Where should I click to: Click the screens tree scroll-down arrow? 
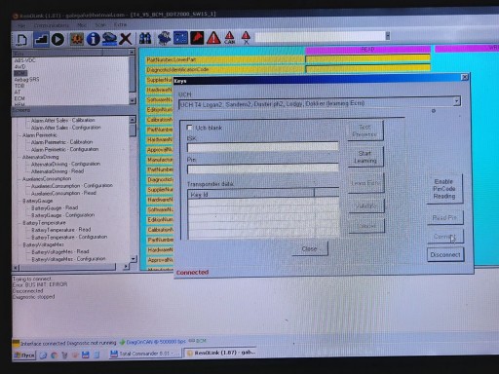(x=134, y=259)
